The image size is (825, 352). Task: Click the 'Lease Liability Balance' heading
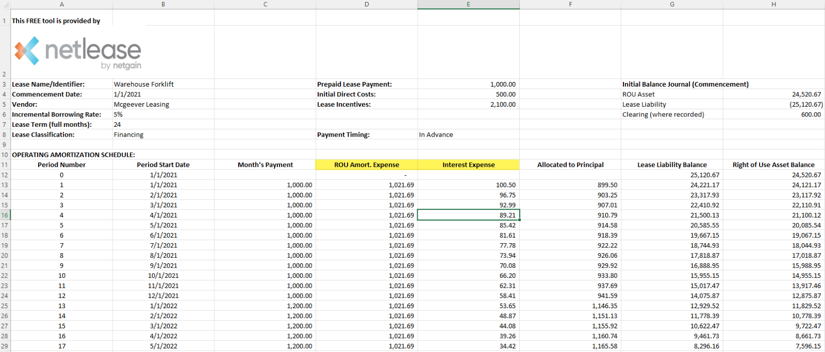672,165
